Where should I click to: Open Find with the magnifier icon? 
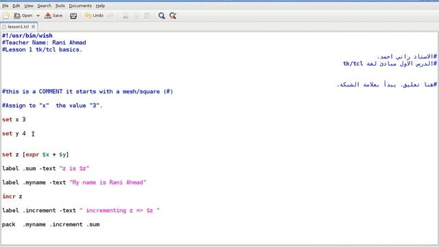(x=162, y=16)
